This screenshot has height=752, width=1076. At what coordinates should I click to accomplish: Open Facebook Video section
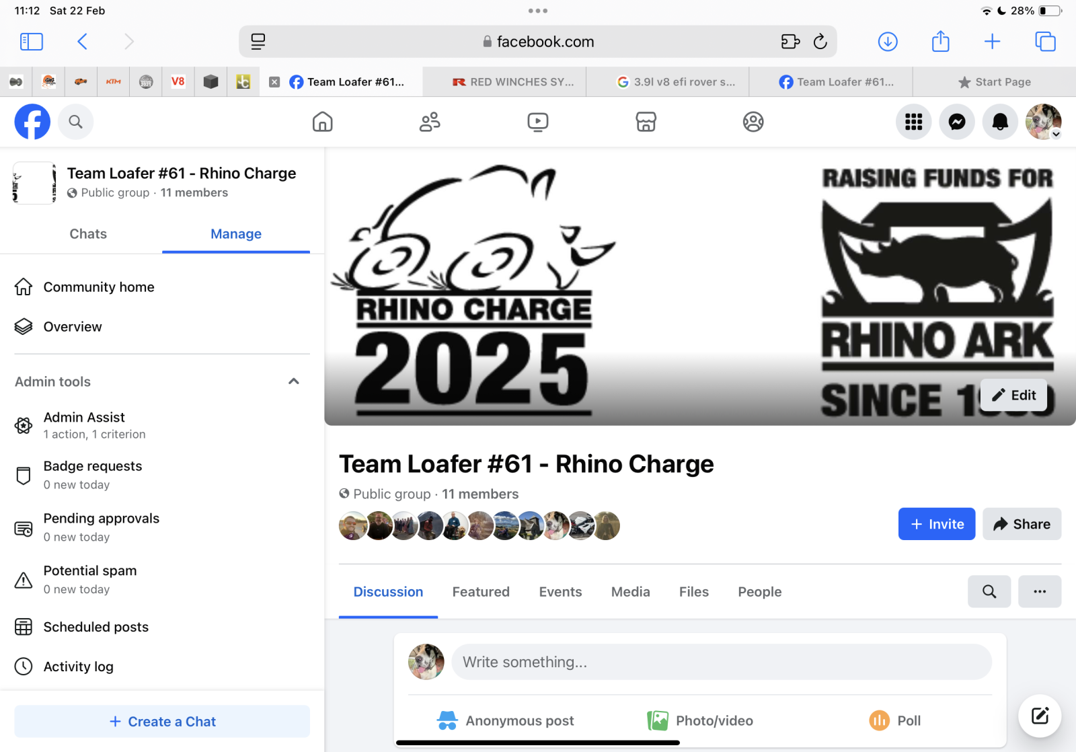point(538,122)
